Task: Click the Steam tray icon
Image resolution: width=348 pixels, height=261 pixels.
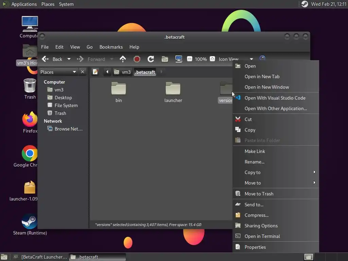Action: coord(305,4)
